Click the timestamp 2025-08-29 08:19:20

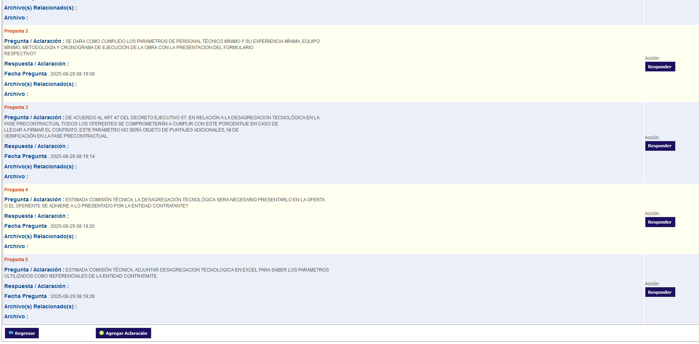click(72, 226)
